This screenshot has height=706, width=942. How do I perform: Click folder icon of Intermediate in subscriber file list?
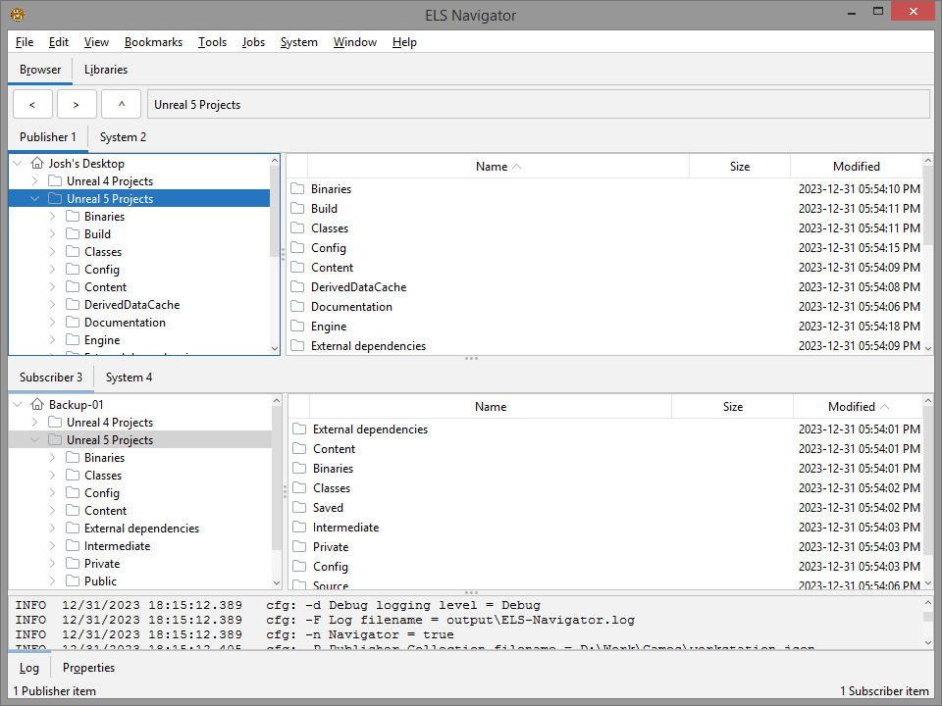[x=299, y=528]
